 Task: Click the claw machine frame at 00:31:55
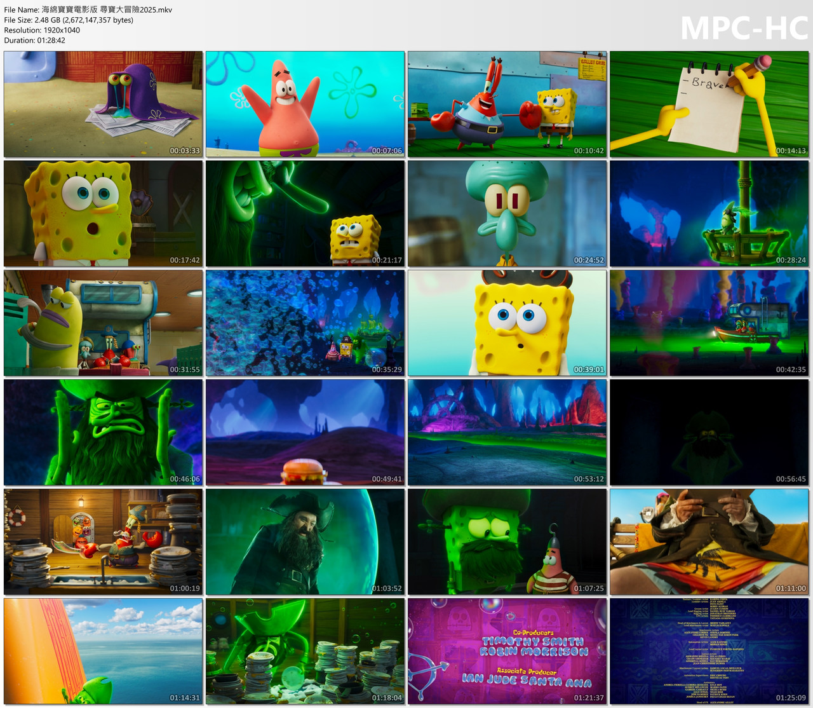(103, 323)
